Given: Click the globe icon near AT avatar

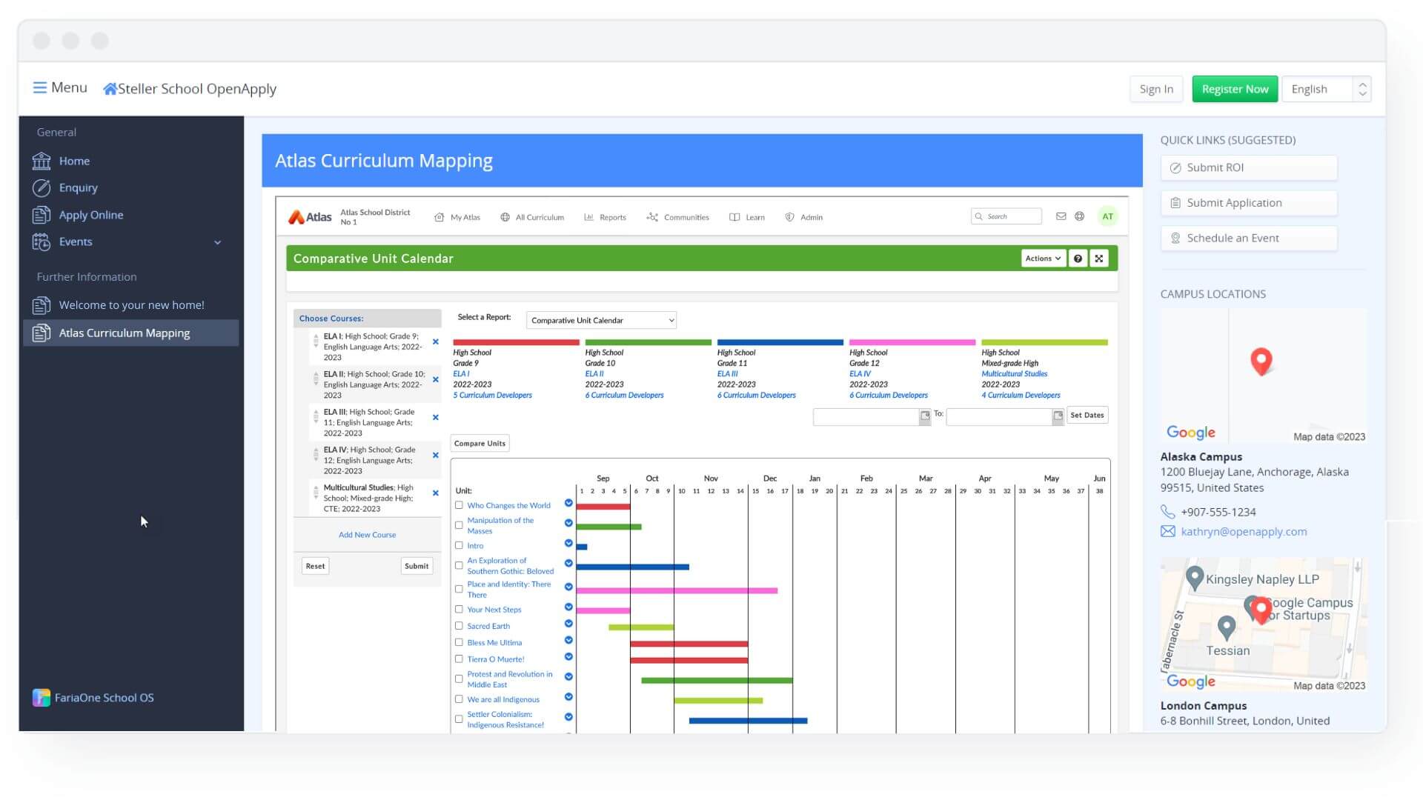Looking at the screenshot, I should tap(1080, 217).
